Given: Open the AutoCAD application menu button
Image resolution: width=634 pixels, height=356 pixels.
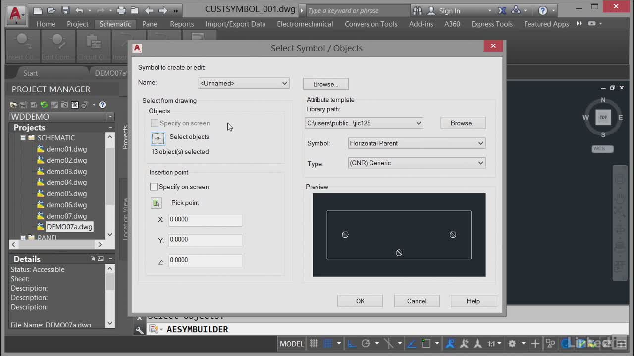Looking at the screenshot, I should click(16, 15).
